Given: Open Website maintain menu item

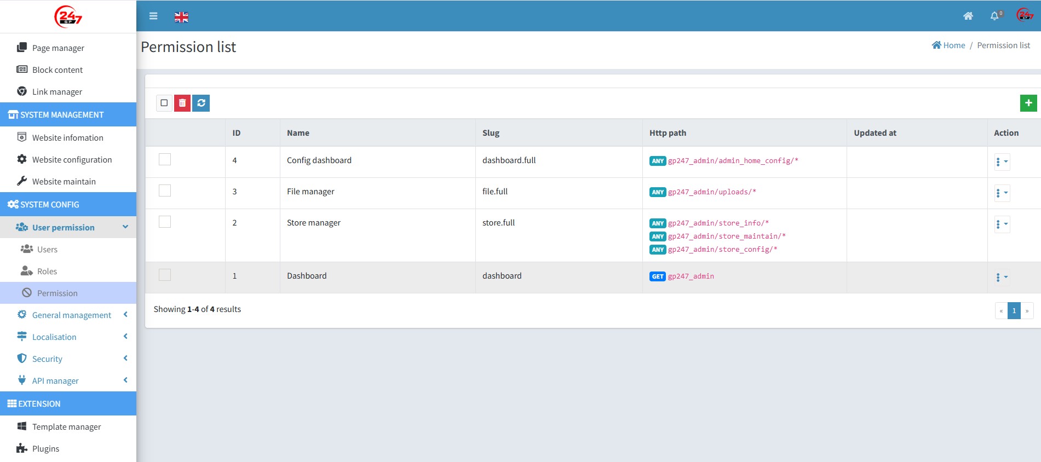Looking at the screenshot, I should 68,181.
